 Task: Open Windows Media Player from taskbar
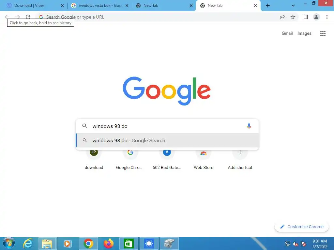(x=68, y=243)
